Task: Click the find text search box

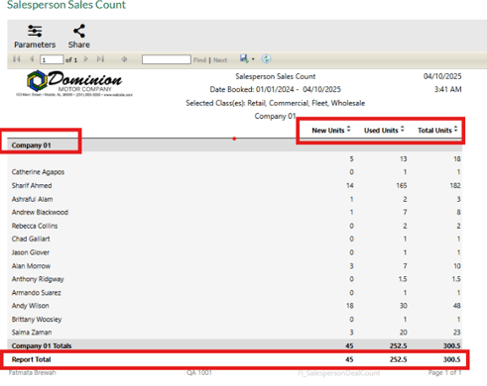Action: pos(167,59)
